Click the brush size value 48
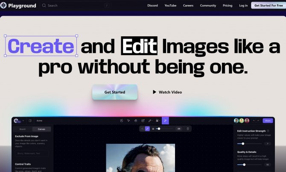The width and height of the screenshot is (286, 172). [179, 129]
